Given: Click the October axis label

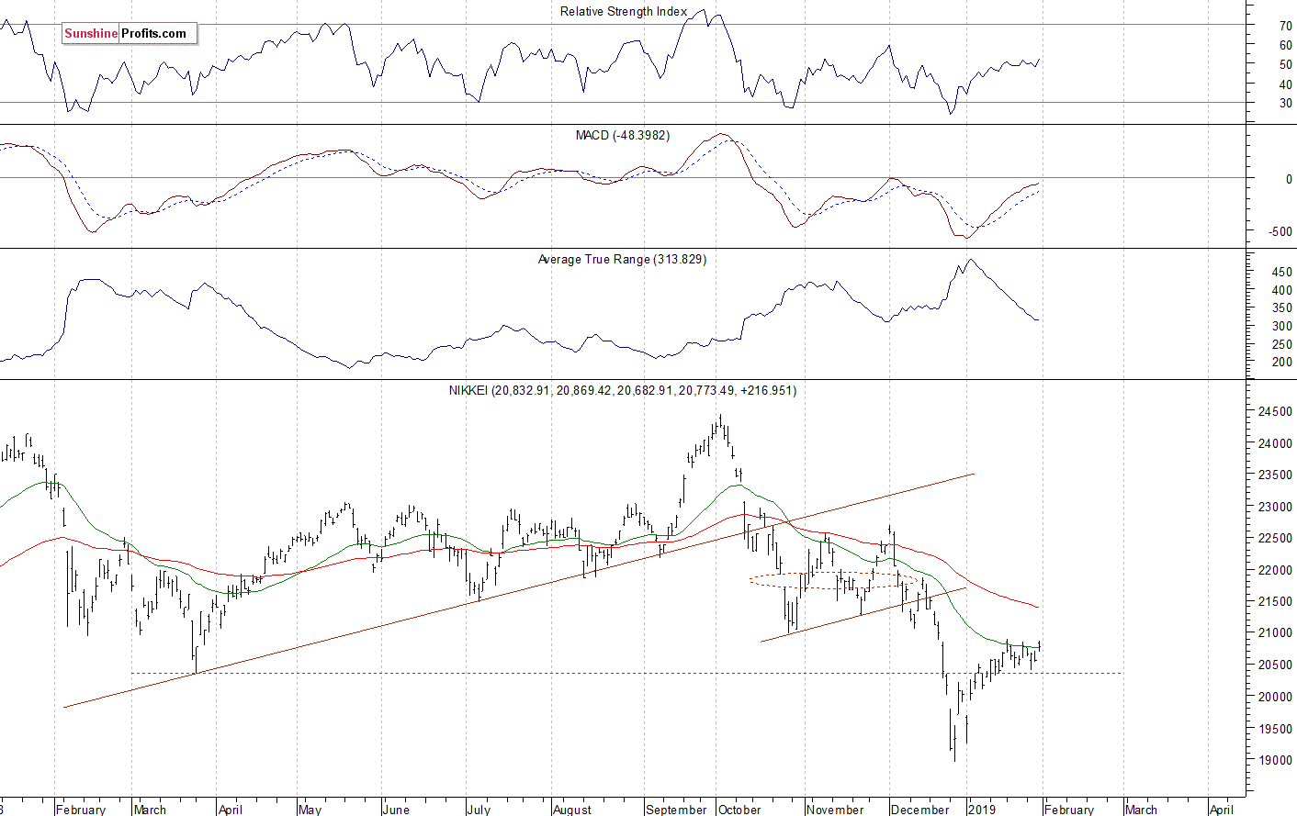Looking at the screenshot, I should point(739,810).
